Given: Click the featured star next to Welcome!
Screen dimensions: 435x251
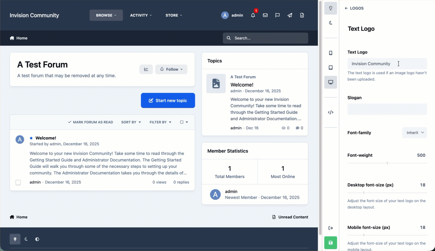Looking at the screenshot, I should (31, 138).
